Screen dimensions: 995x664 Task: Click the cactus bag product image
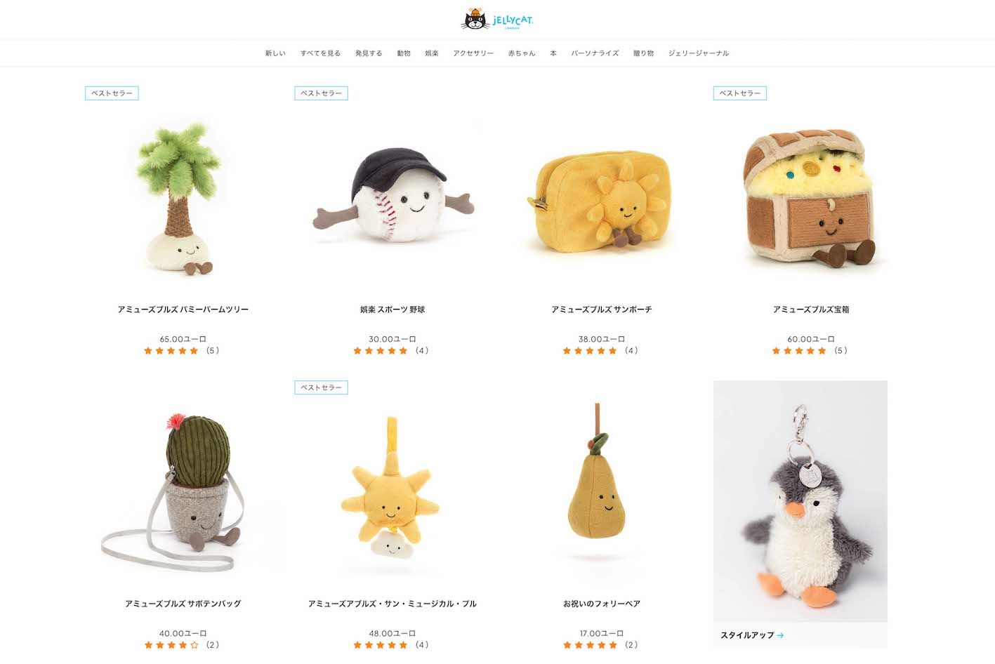[x=183, y=491]
